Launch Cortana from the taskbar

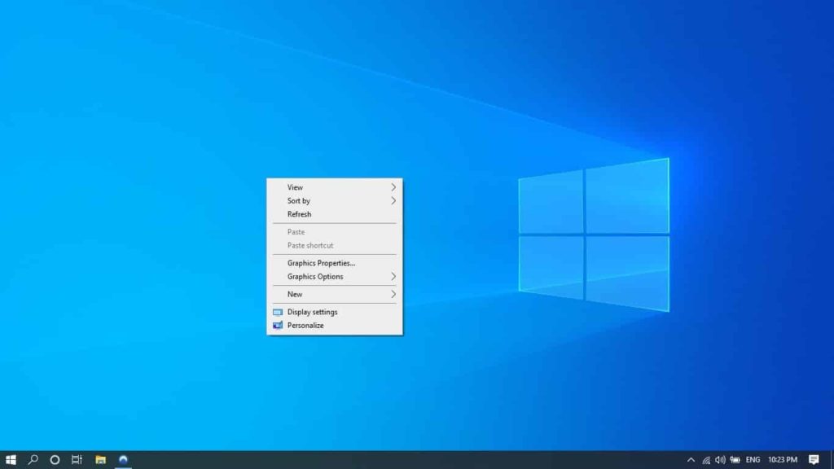coord(55,459)
